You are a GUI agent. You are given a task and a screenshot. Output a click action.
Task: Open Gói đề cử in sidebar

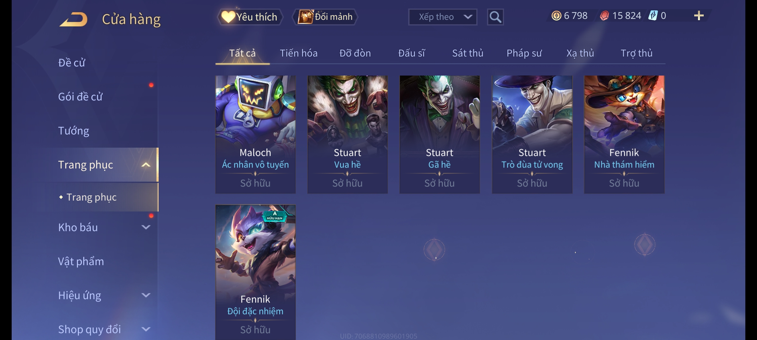click(x=80, y=97)
